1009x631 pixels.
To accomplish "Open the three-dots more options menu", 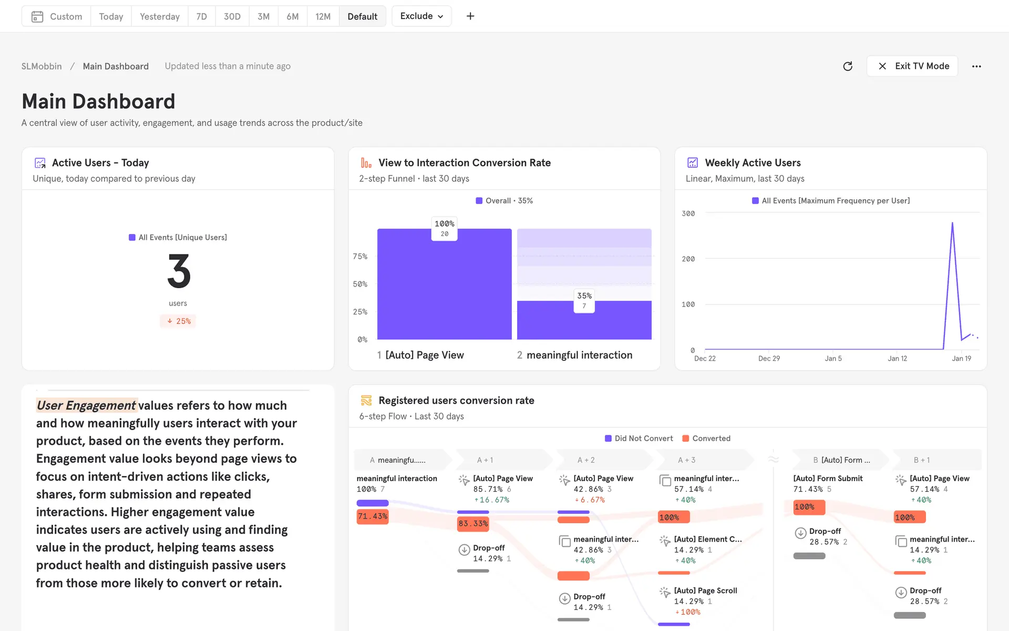I will pyautogui.click(x=976, y=66).
